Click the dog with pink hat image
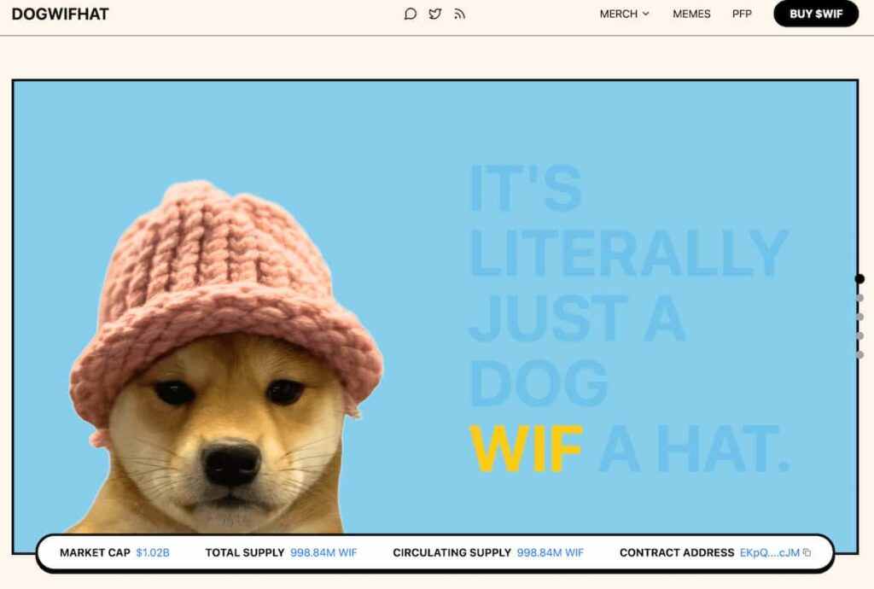 point(225,357)
